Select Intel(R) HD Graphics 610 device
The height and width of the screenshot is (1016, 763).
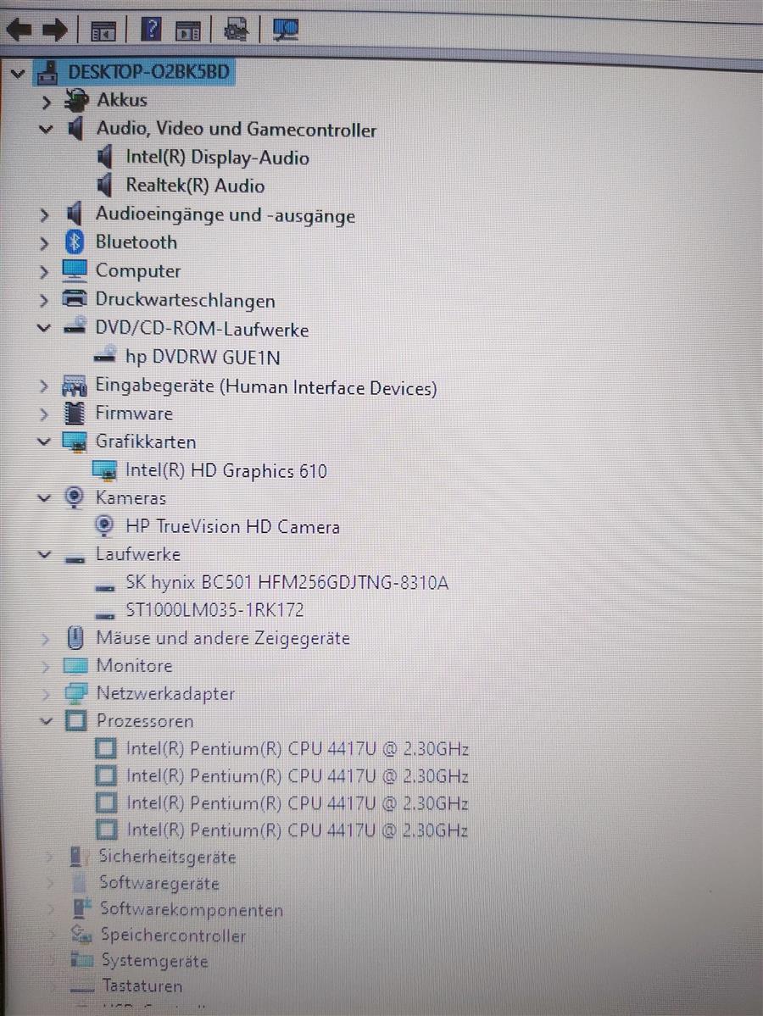pos(226,470)
